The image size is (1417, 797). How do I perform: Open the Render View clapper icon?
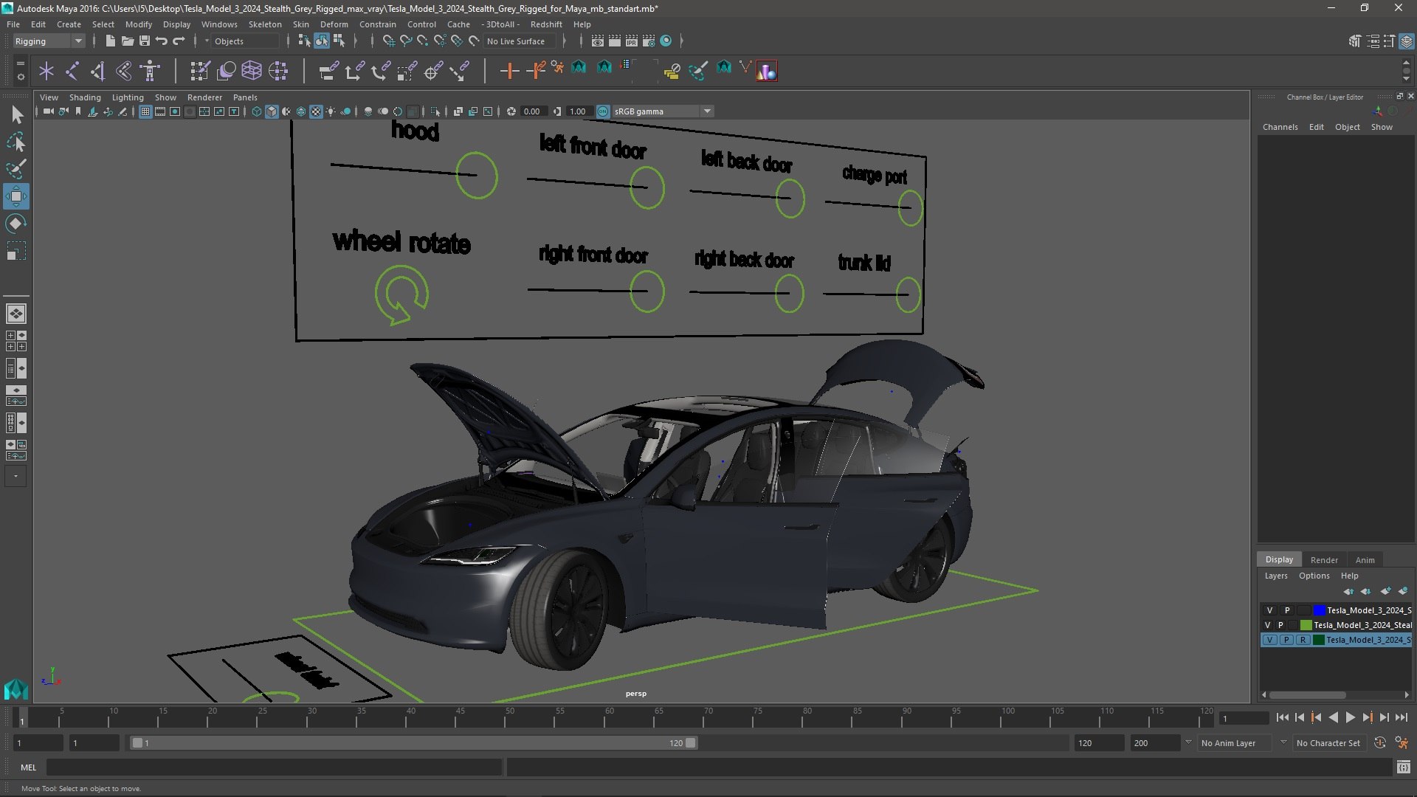[598, 41]
